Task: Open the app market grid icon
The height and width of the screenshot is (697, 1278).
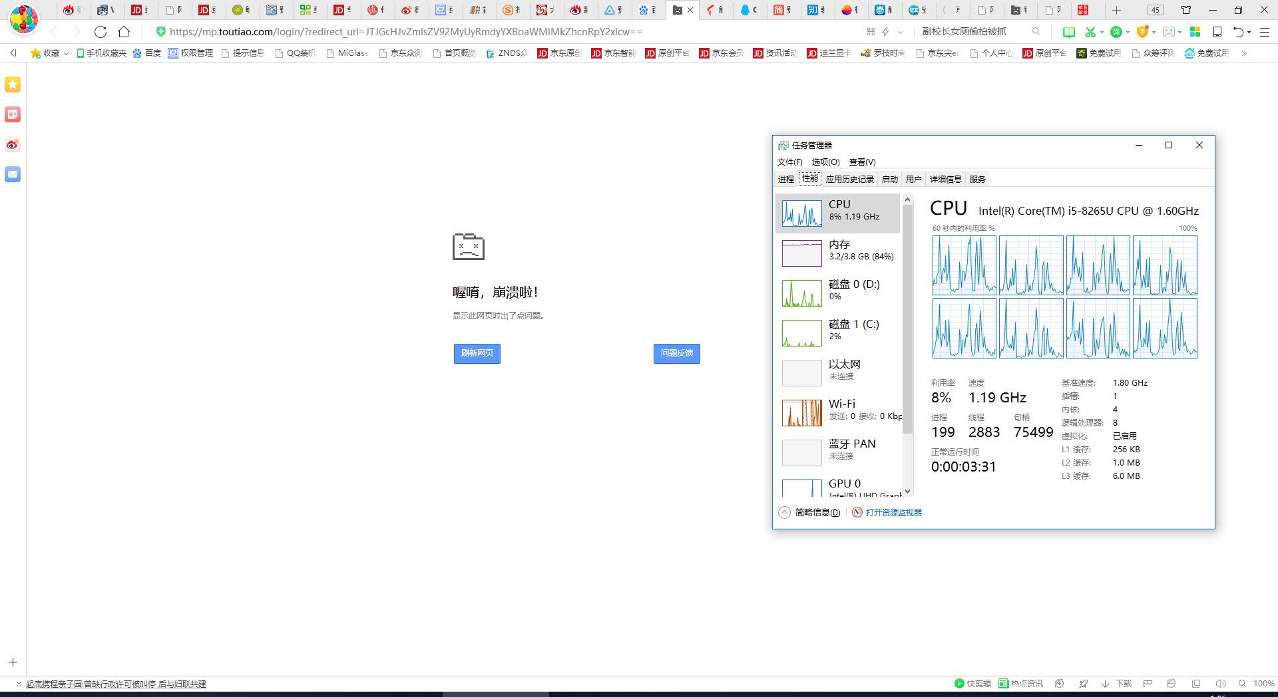Action: [1194, 31]
